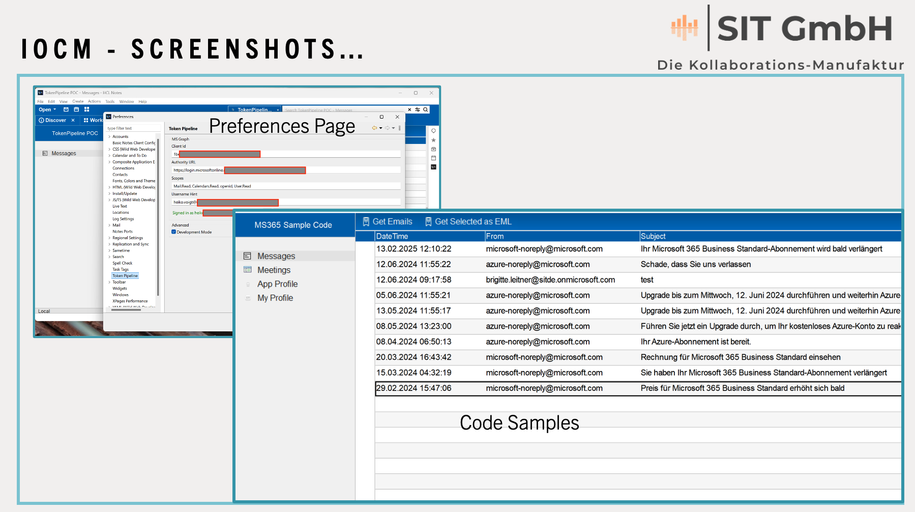This screenshot has width=915, height=512.
Task: Toggle the Development Mode checkbox
Action: pyautogui.click(x=173, y=232)
